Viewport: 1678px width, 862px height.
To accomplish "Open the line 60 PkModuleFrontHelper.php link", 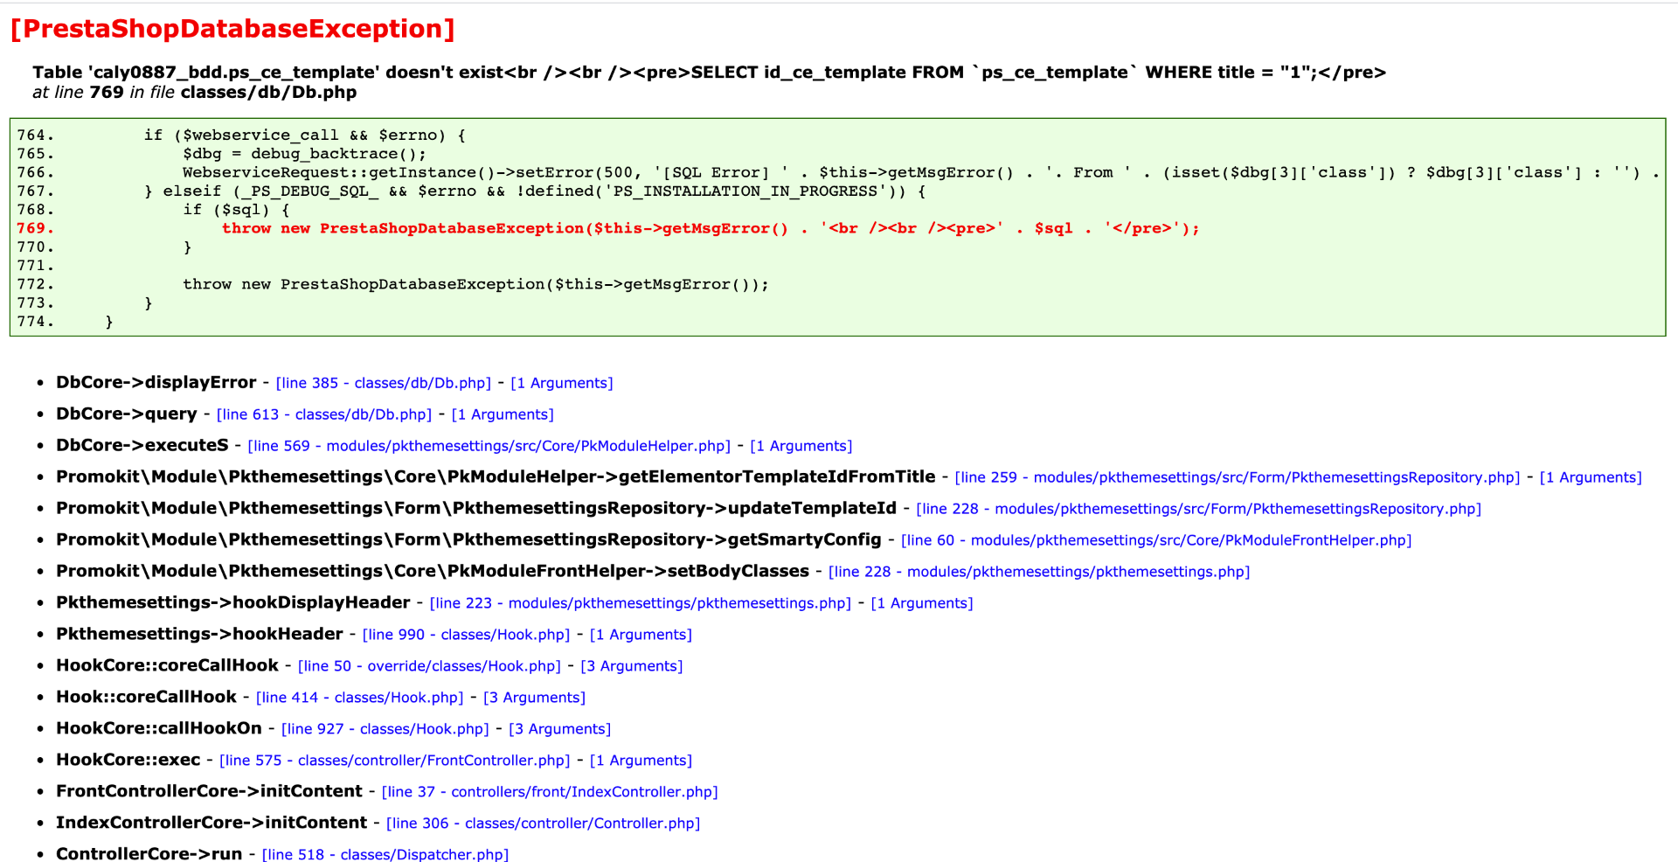I will 1156,540.
